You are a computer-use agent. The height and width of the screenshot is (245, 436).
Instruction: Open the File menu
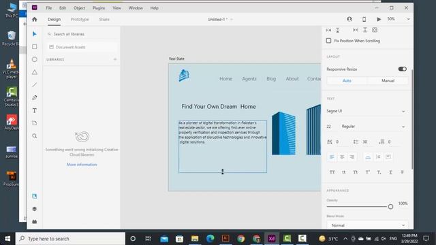tap(49, 8)
